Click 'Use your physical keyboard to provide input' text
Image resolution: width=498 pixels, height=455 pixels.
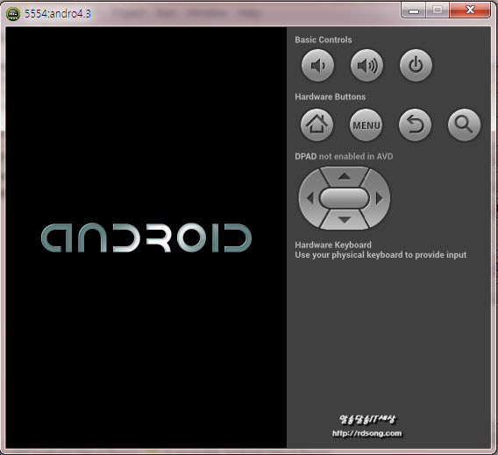pos(381,255)
